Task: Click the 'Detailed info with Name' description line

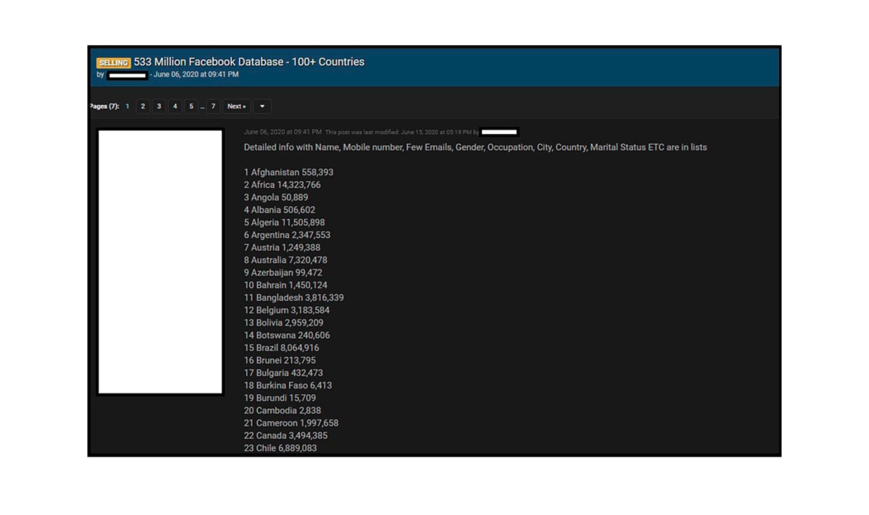Action: click(475, 147)
